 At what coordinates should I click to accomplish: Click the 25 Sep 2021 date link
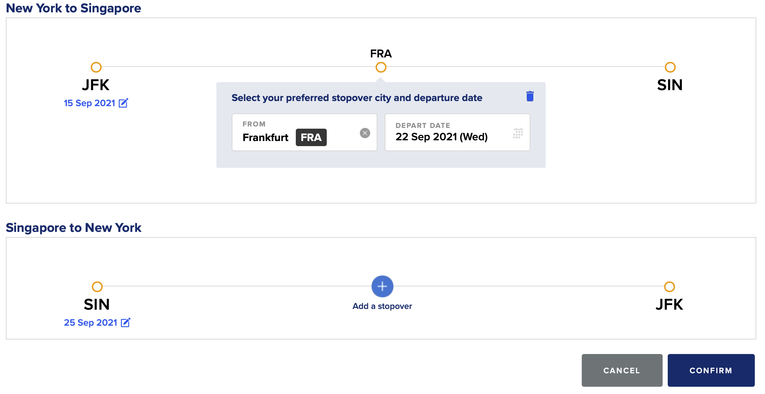coord(91,322)
